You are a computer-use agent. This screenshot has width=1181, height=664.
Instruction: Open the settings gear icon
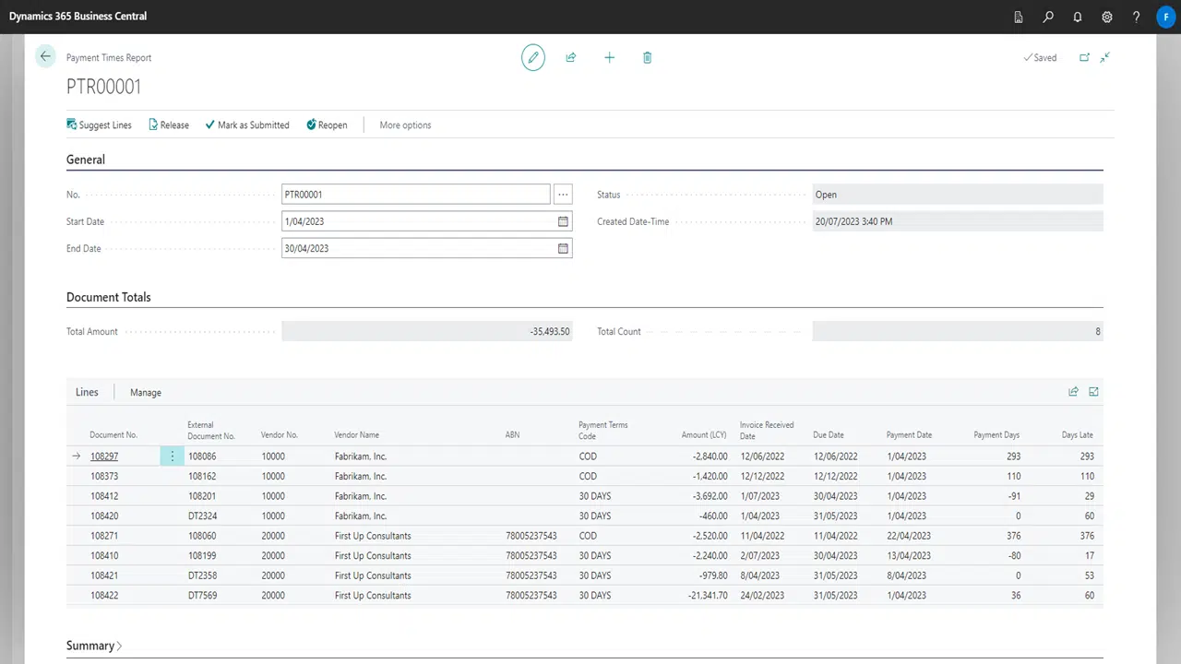(x=1107, y=17)
